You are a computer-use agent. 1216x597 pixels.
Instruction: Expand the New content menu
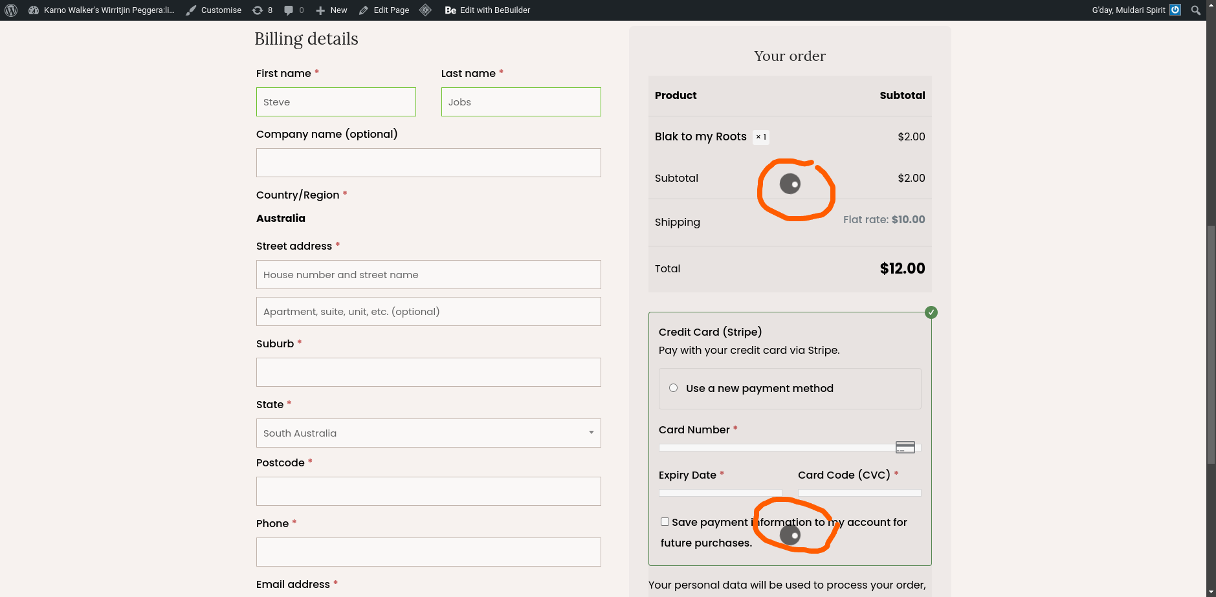click(x=331, y=10)
